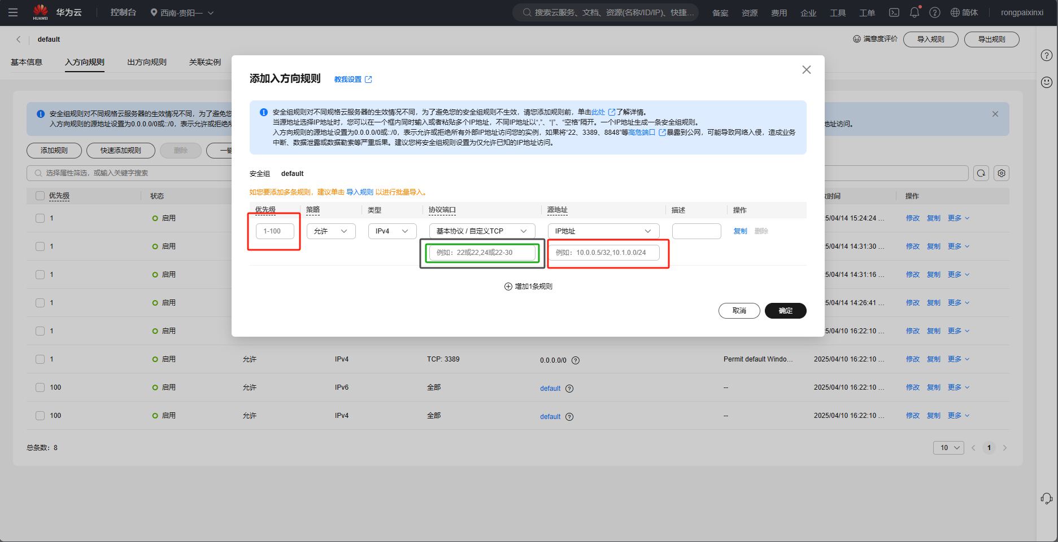Screen dimensions: 1058x542
Task: Click 复制 in the dialog rule row
Action: [x=741, y=231]
